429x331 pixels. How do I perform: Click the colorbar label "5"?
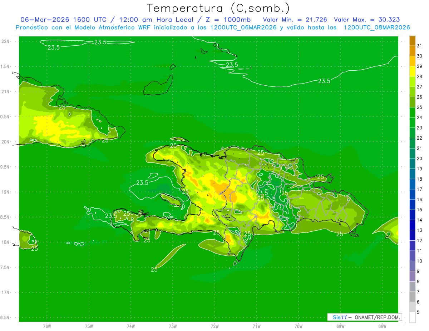pyautogui.click(x=418, y=312)
